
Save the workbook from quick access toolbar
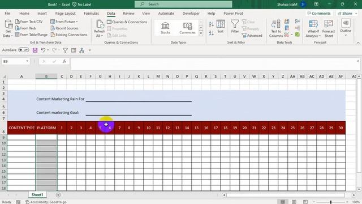click(35, 50)
